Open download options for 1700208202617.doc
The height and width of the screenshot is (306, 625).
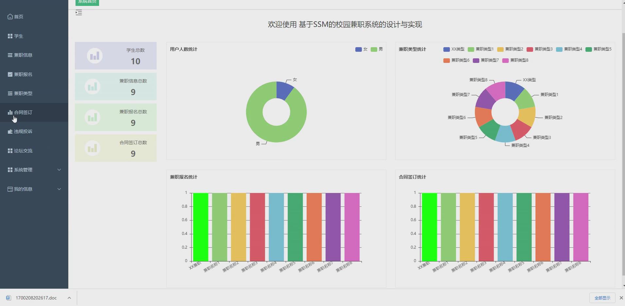point(69,298)
